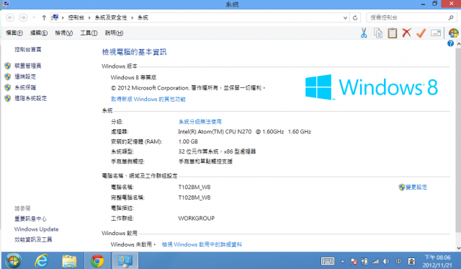Refresh the address bar location
The image size is (461, 269).
(355, 17)
